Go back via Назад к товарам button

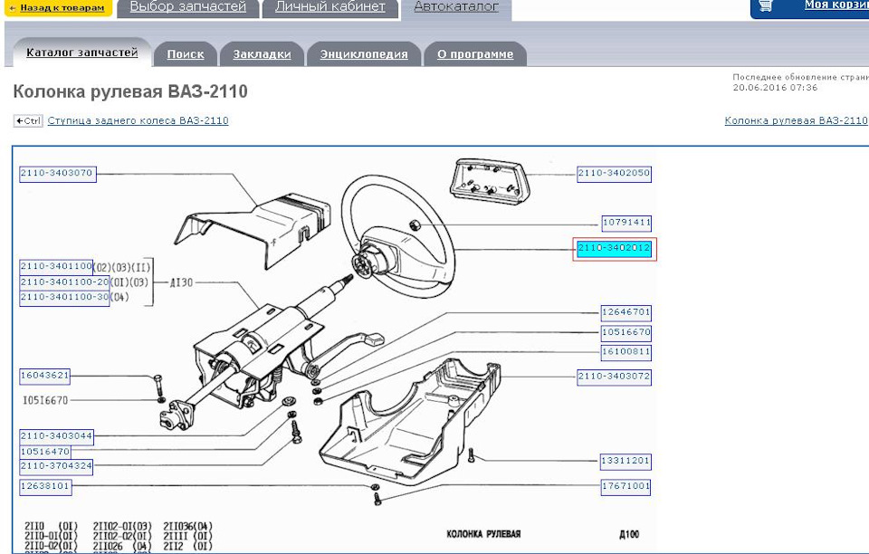point(58,8)
